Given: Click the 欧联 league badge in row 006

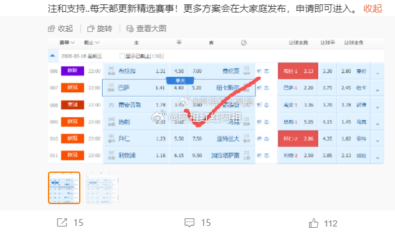Looking at the screenshot, I should pos(72,71).
